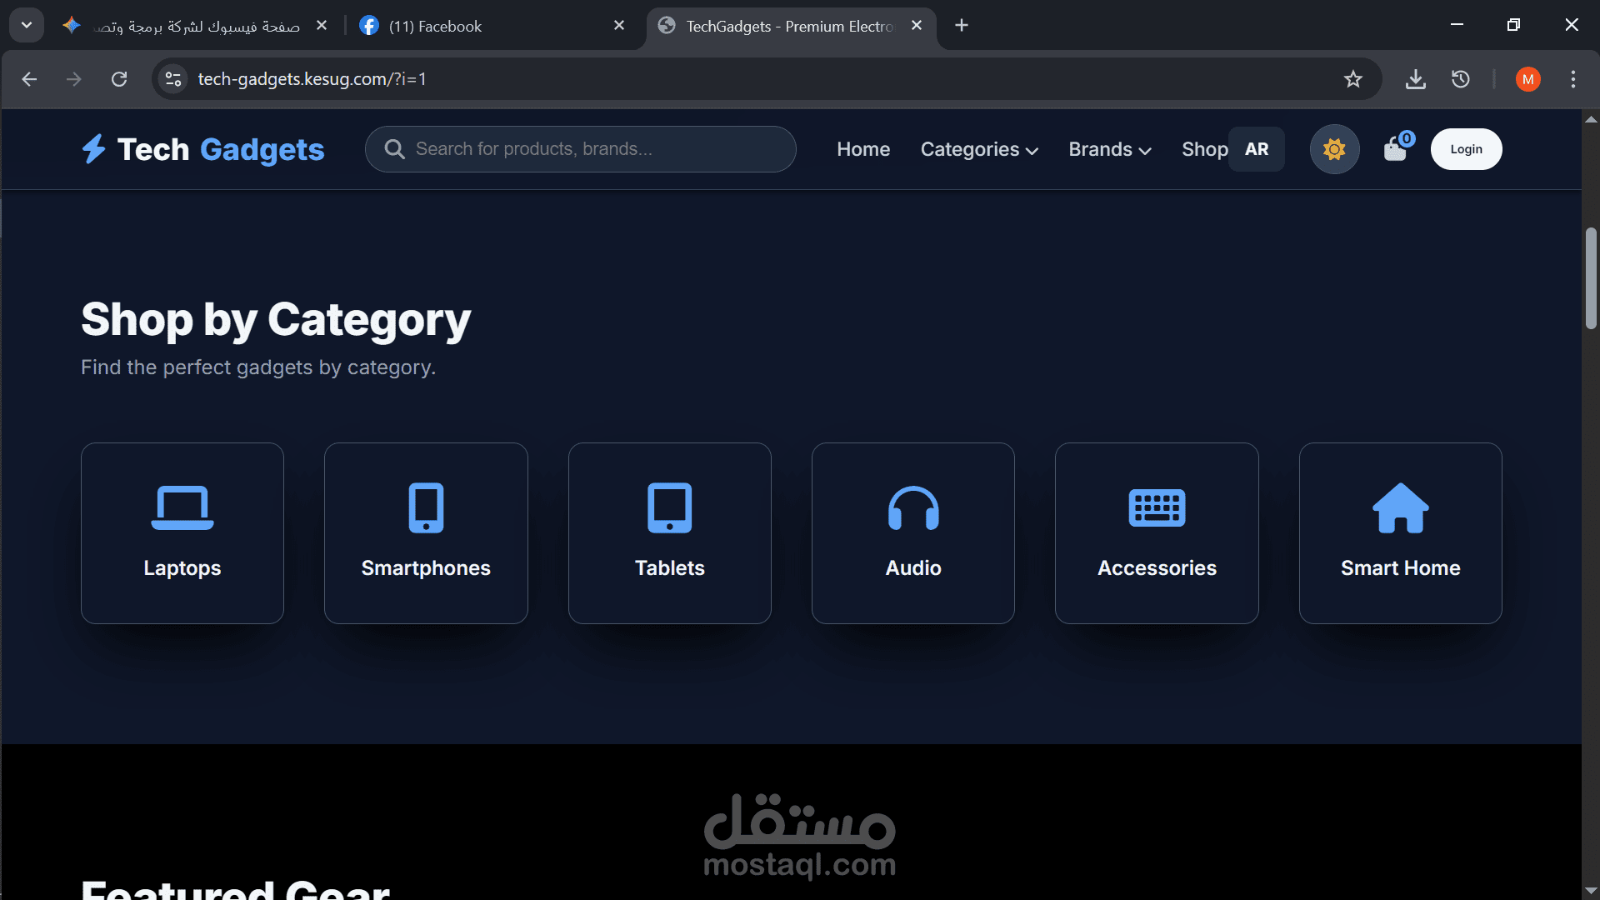Open the Smartphones category card
The height and width of the screenshot is (900, 1600).
[x=426, y=533]
